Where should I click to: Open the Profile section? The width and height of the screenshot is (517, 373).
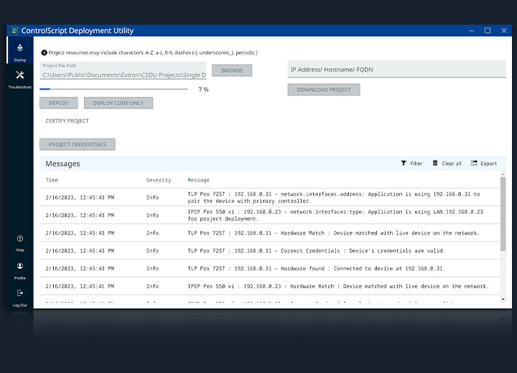(x=20, y=271)
